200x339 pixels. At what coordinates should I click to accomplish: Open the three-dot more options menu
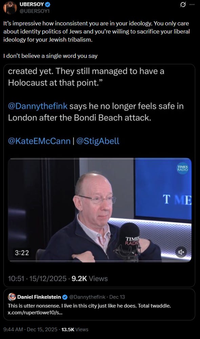tap(192, 4)
